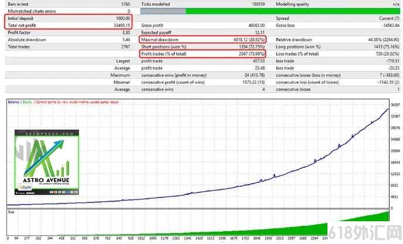
Task: Click the "Size" label in lower chart
Action: point(11,212)
